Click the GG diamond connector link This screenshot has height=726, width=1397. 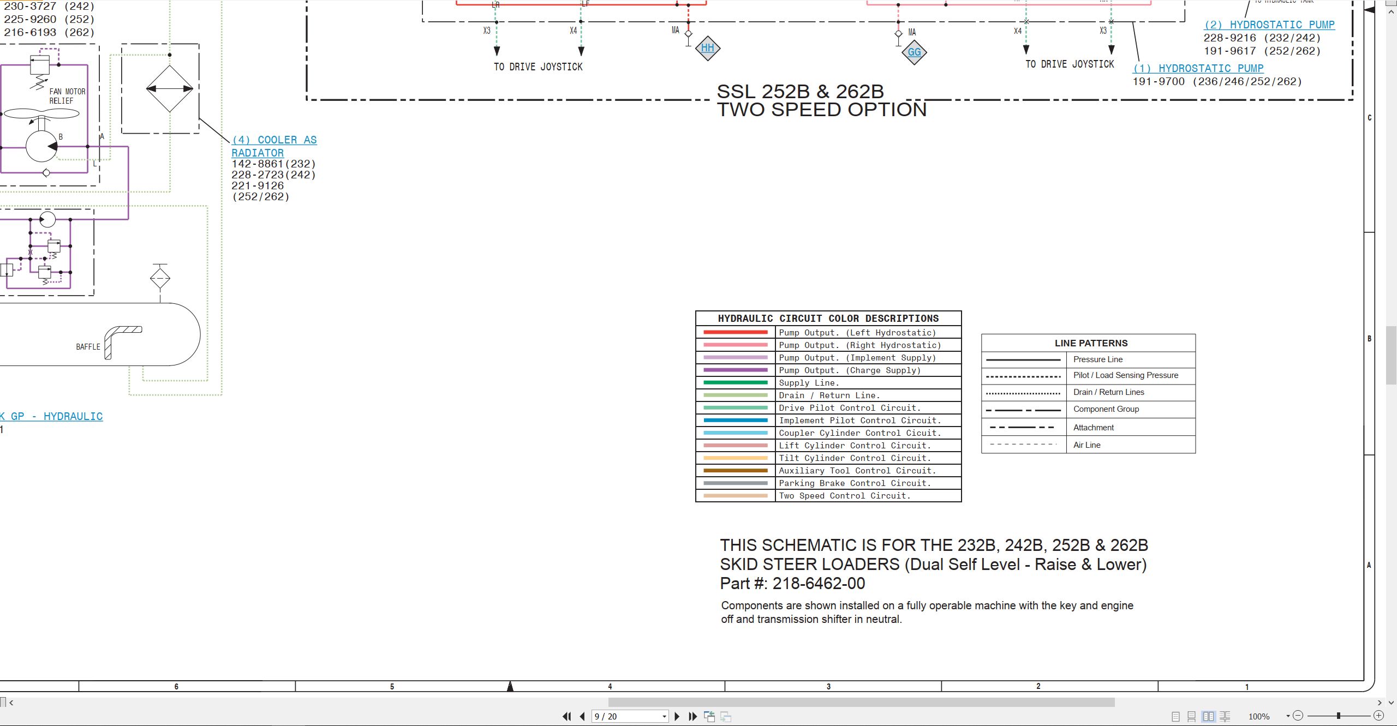[915, 52]
